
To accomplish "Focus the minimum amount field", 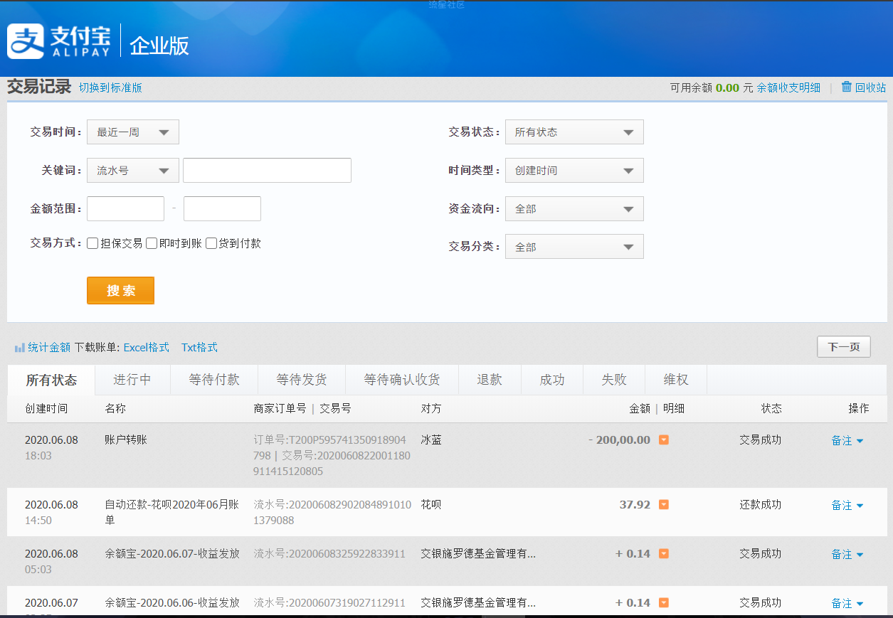I will click(x=125, y=209).
